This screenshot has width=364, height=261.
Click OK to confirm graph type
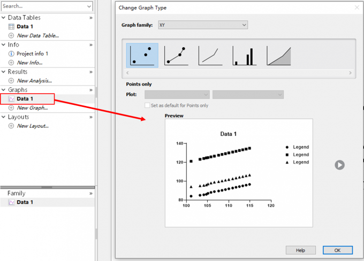(x=338, y=250)
